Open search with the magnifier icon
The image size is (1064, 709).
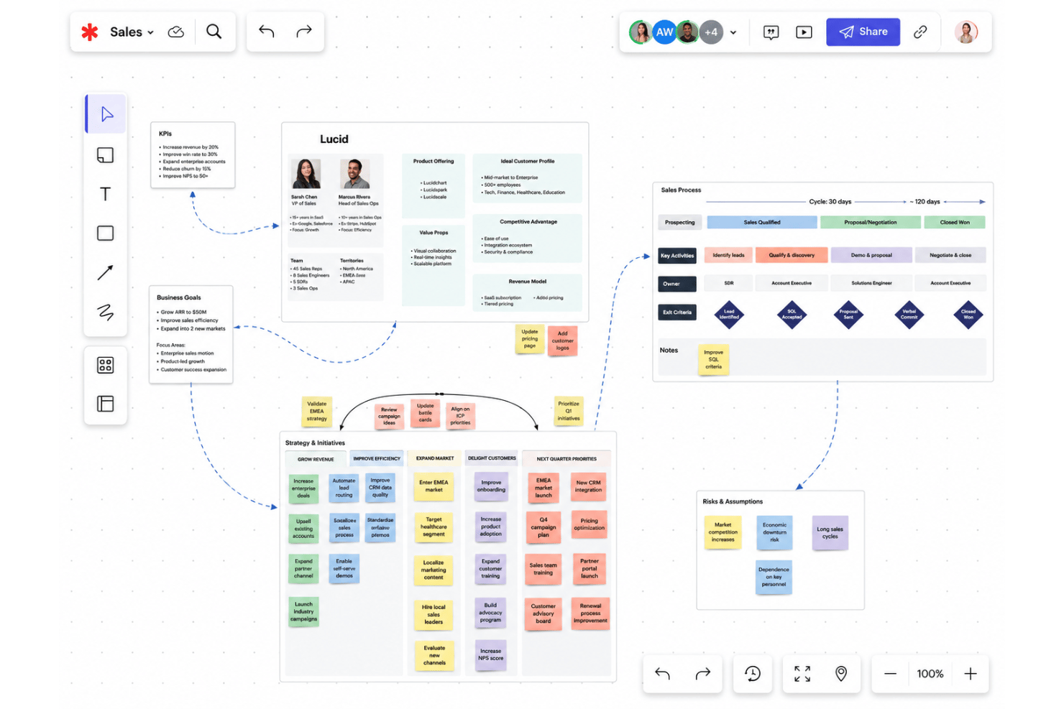click(214, 32)
